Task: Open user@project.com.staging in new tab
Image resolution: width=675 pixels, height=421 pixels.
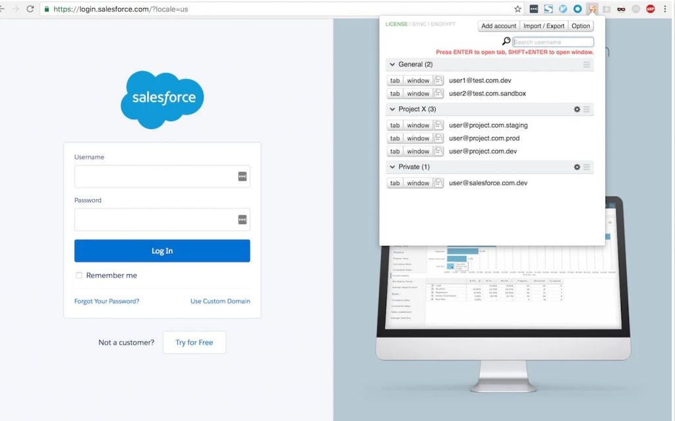Action: click(x=395, y=125)
